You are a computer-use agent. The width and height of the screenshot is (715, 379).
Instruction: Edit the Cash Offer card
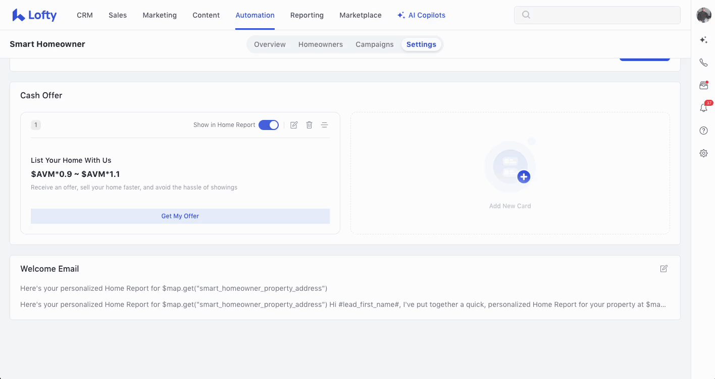(294, 125)
